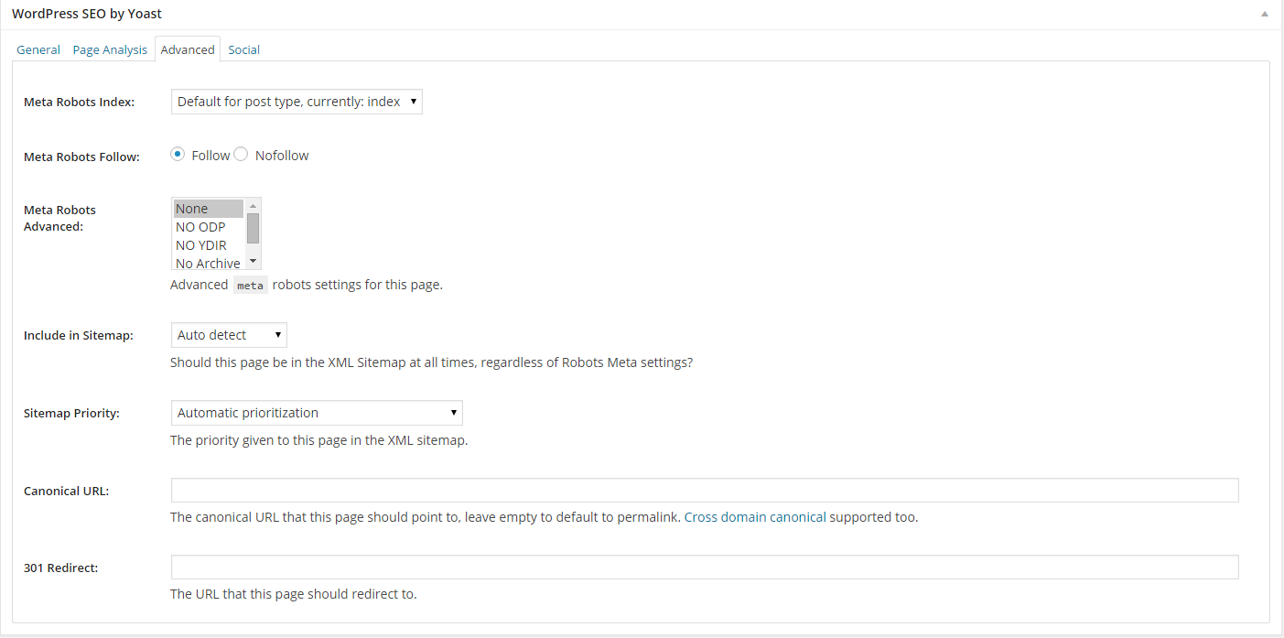Click the 301 Redirect input field
This screenshot has width=1284, height=638.
[x=705, y=567]
